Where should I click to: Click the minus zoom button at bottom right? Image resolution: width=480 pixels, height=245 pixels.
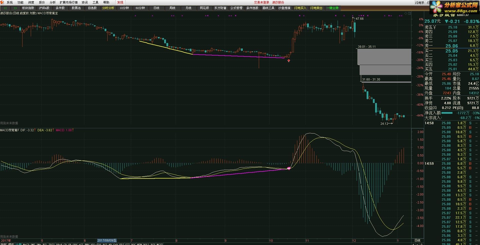coord(417,244)
